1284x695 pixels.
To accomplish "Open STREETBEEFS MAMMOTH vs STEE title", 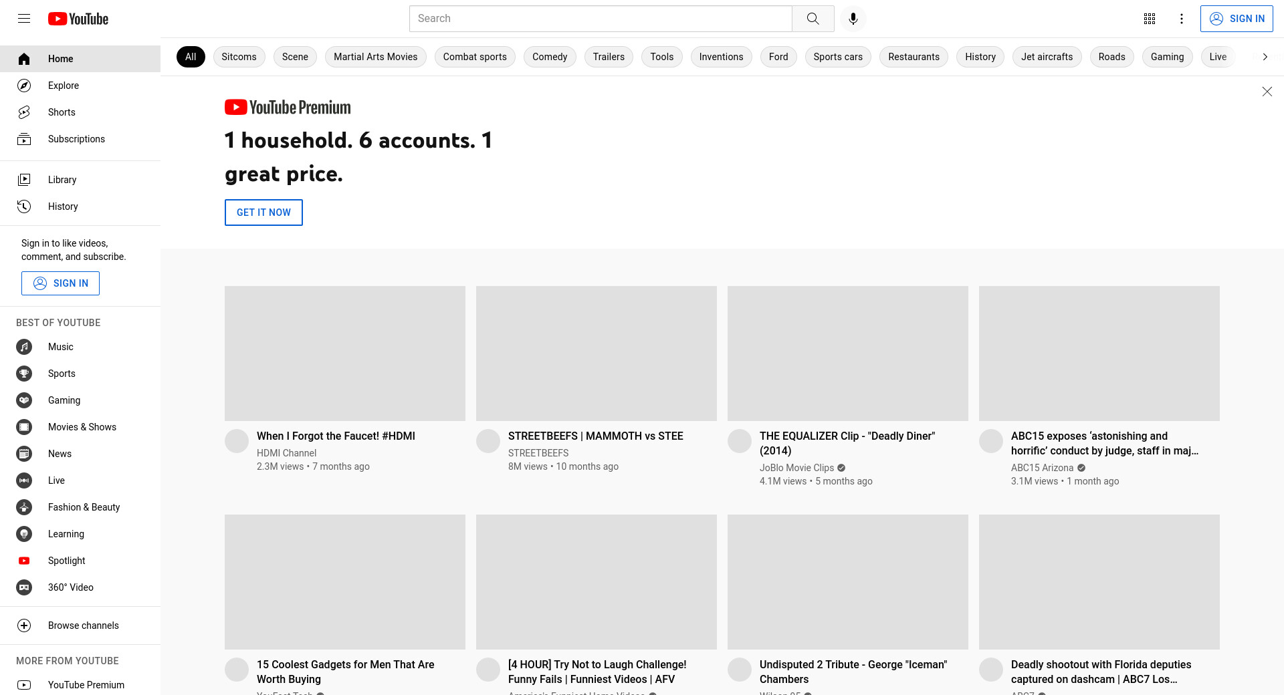I will [x=595, y=436].
